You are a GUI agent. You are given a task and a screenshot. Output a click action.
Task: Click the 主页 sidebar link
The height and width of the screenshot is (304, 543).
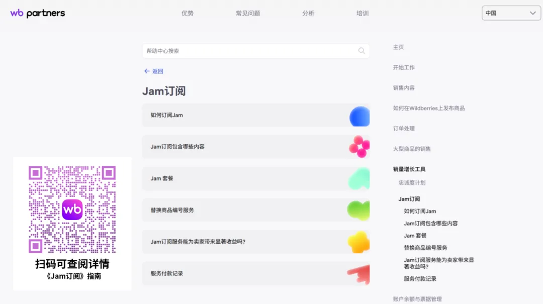pyautogui.click(x=398, y=47)
